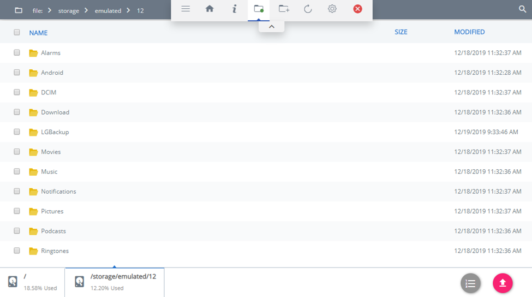Click the emulated breadcrumb segment
The height and width of the screenshot is (297, 532).
coord(107,11)
